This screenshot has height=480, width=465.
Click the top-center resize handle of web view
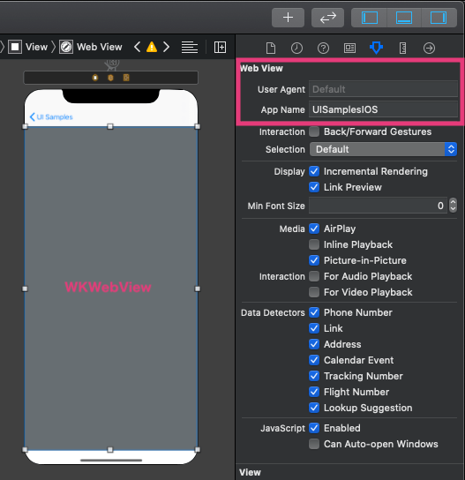pos(110,126)
